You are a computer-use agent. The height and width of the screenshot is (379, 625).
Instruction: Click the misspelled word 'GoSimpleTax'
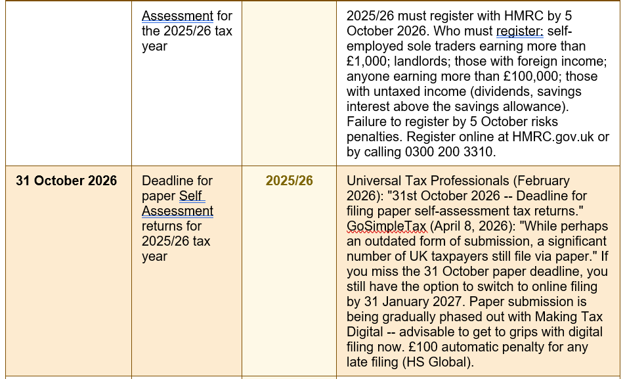coord(387,226)
